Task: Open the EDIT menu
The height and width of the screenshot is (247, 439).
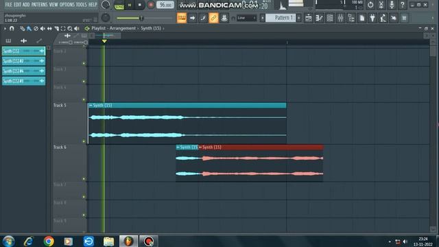Action: 17,5
